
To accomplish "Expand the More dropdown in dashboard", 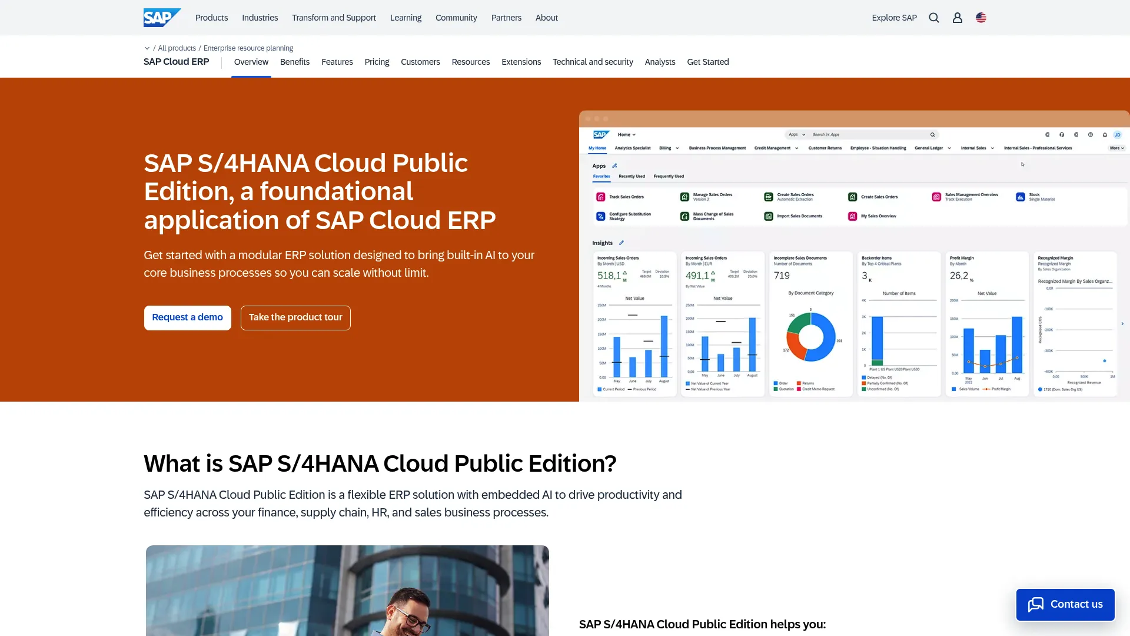I will click(1117, 148).
